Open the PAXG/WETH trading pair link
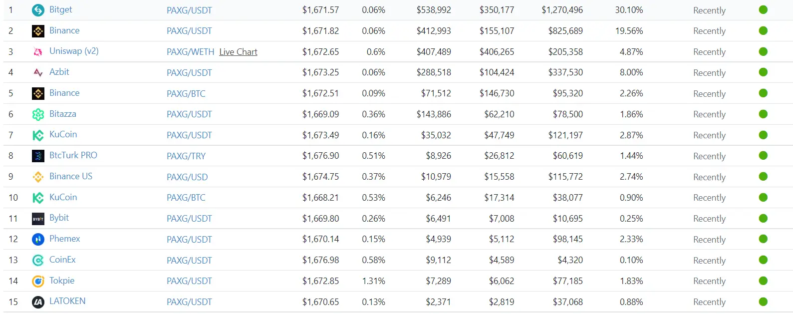This screenshot has width=793, height=314. click(x=190, y=52)
